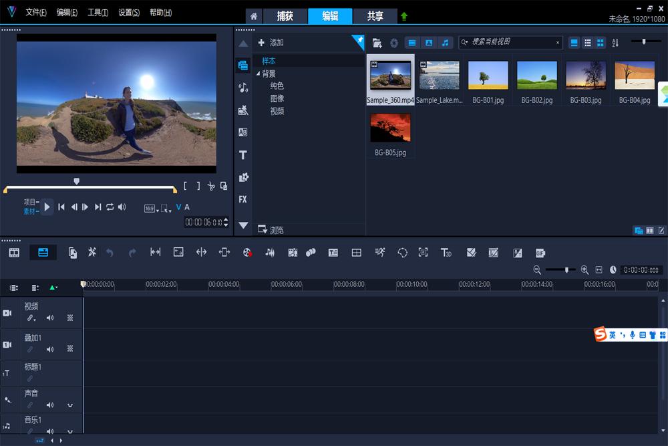This screenshot has height=446, width=668.
Task: Click the scissors split clip icon
Action: pyautogui.click(x=211, y=187)
